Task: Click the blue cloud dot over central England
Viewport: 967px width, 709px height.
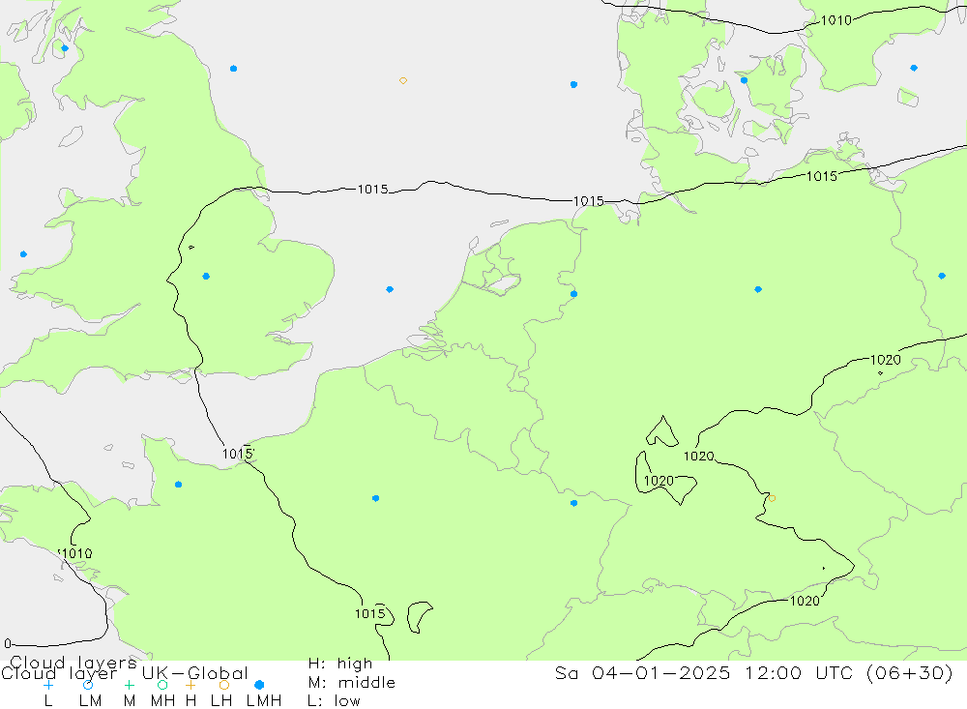Action: pyautogui.click(x=206, y=277)
